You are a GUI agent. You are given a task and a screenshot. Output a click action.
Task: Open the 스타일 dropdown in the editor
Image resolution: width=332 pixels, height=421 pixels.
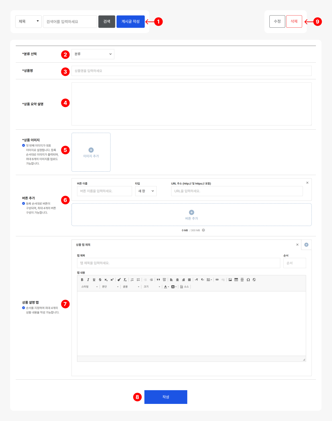tap(89, 287)
